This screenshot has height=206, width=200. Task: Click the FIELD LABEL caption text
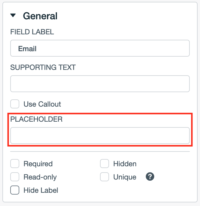click(32, 32)
